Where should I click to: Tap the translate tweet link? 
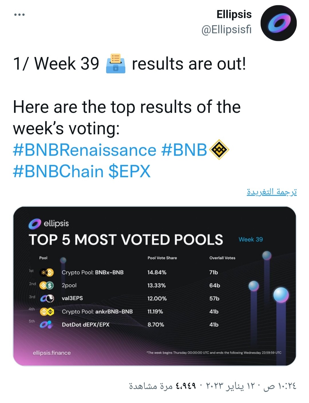point(272,192)
